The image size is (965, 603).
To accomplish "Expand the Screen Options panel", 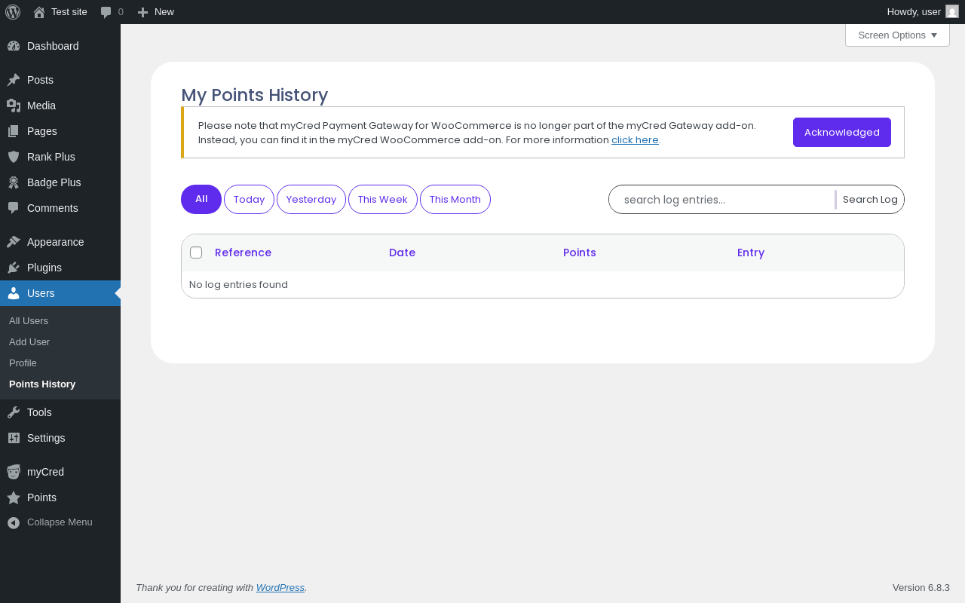I will click(897, 35).
